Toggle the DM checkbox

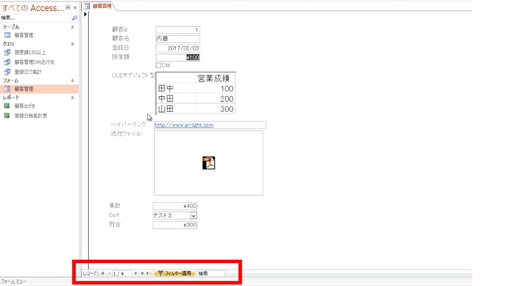[x=158, y=65]
